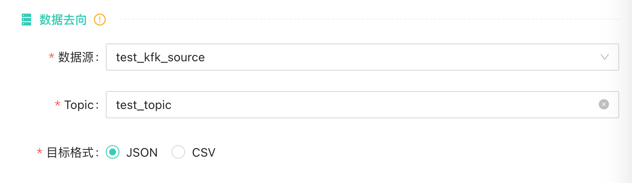Clear the Topic field with the x icon

tap(603, 104)
